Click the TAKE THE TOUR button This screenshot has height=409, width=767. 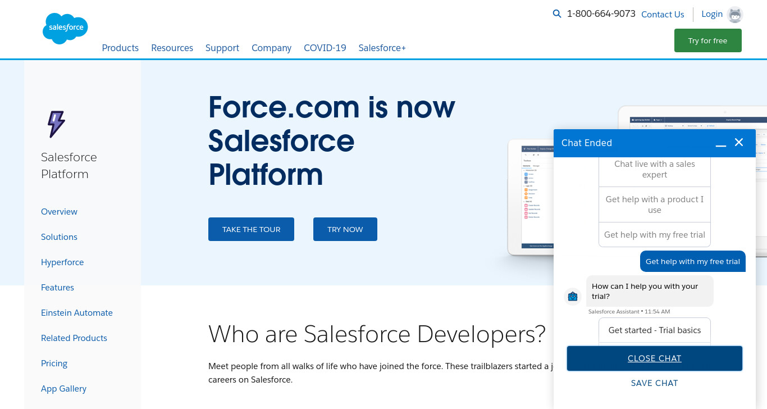251,229
